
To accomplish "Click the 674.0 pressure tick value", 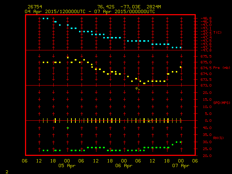I will [206, 74].
